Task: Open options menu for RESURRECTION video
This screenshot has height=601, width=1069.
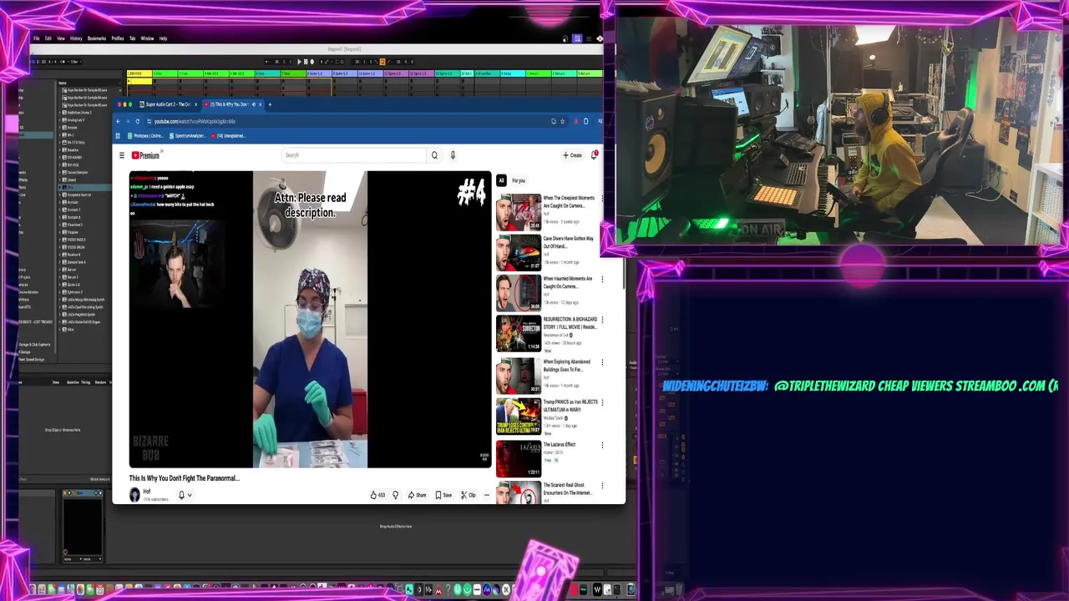Action: [602, 320]
